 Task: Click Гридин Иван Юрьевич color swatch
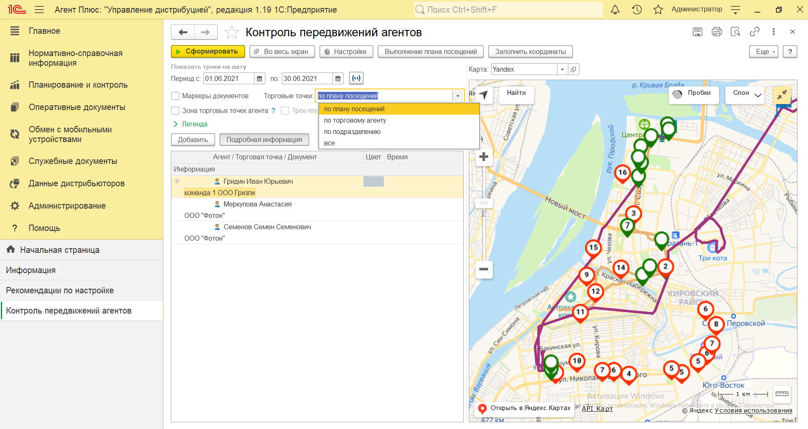[373, 181]
